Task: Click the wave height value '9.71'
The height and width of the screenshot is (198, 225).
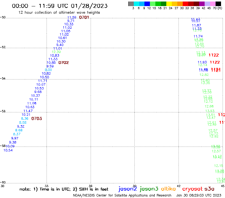Action: tap(71, 21)
